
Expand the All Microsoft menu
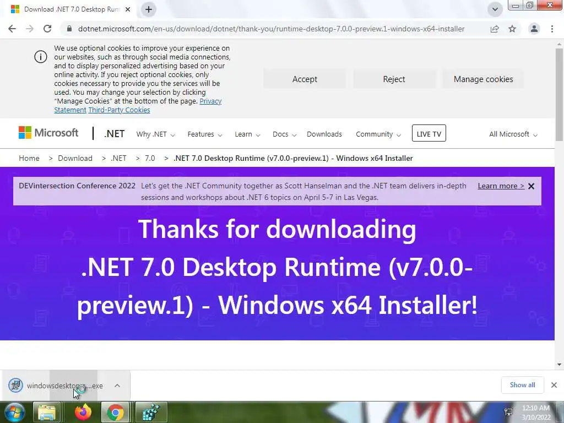[513, 134]
